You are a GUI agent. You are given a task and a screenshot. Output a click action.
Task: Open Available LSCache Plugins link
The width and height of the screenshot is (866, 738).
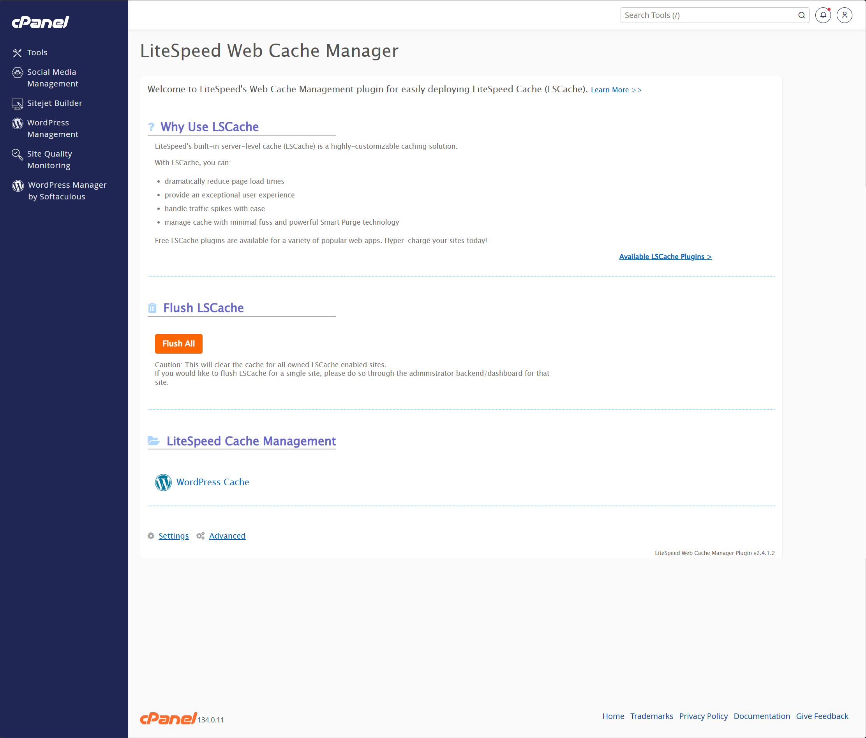pos(665,257)
